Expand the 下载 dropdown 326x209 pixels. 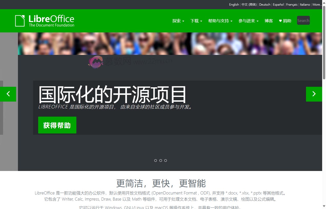click(196, 21)
